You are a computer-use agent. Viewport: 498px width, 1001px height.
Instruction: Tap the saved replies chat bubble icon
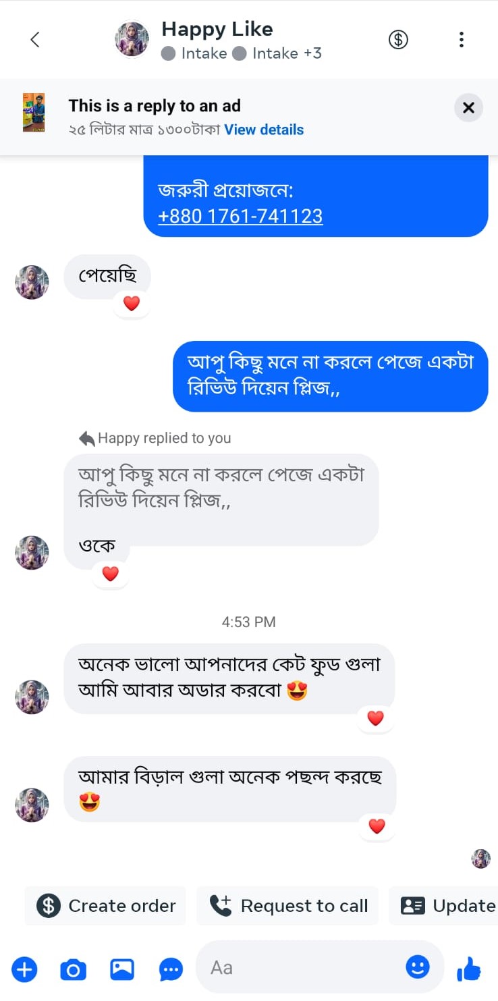click(x=171, y=970)
